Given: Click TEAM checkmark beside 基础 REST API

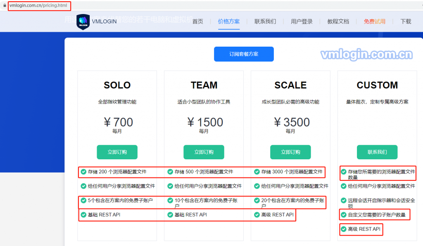Looking at the screenshot, I should pyautogui.click(x=170, y=215).
